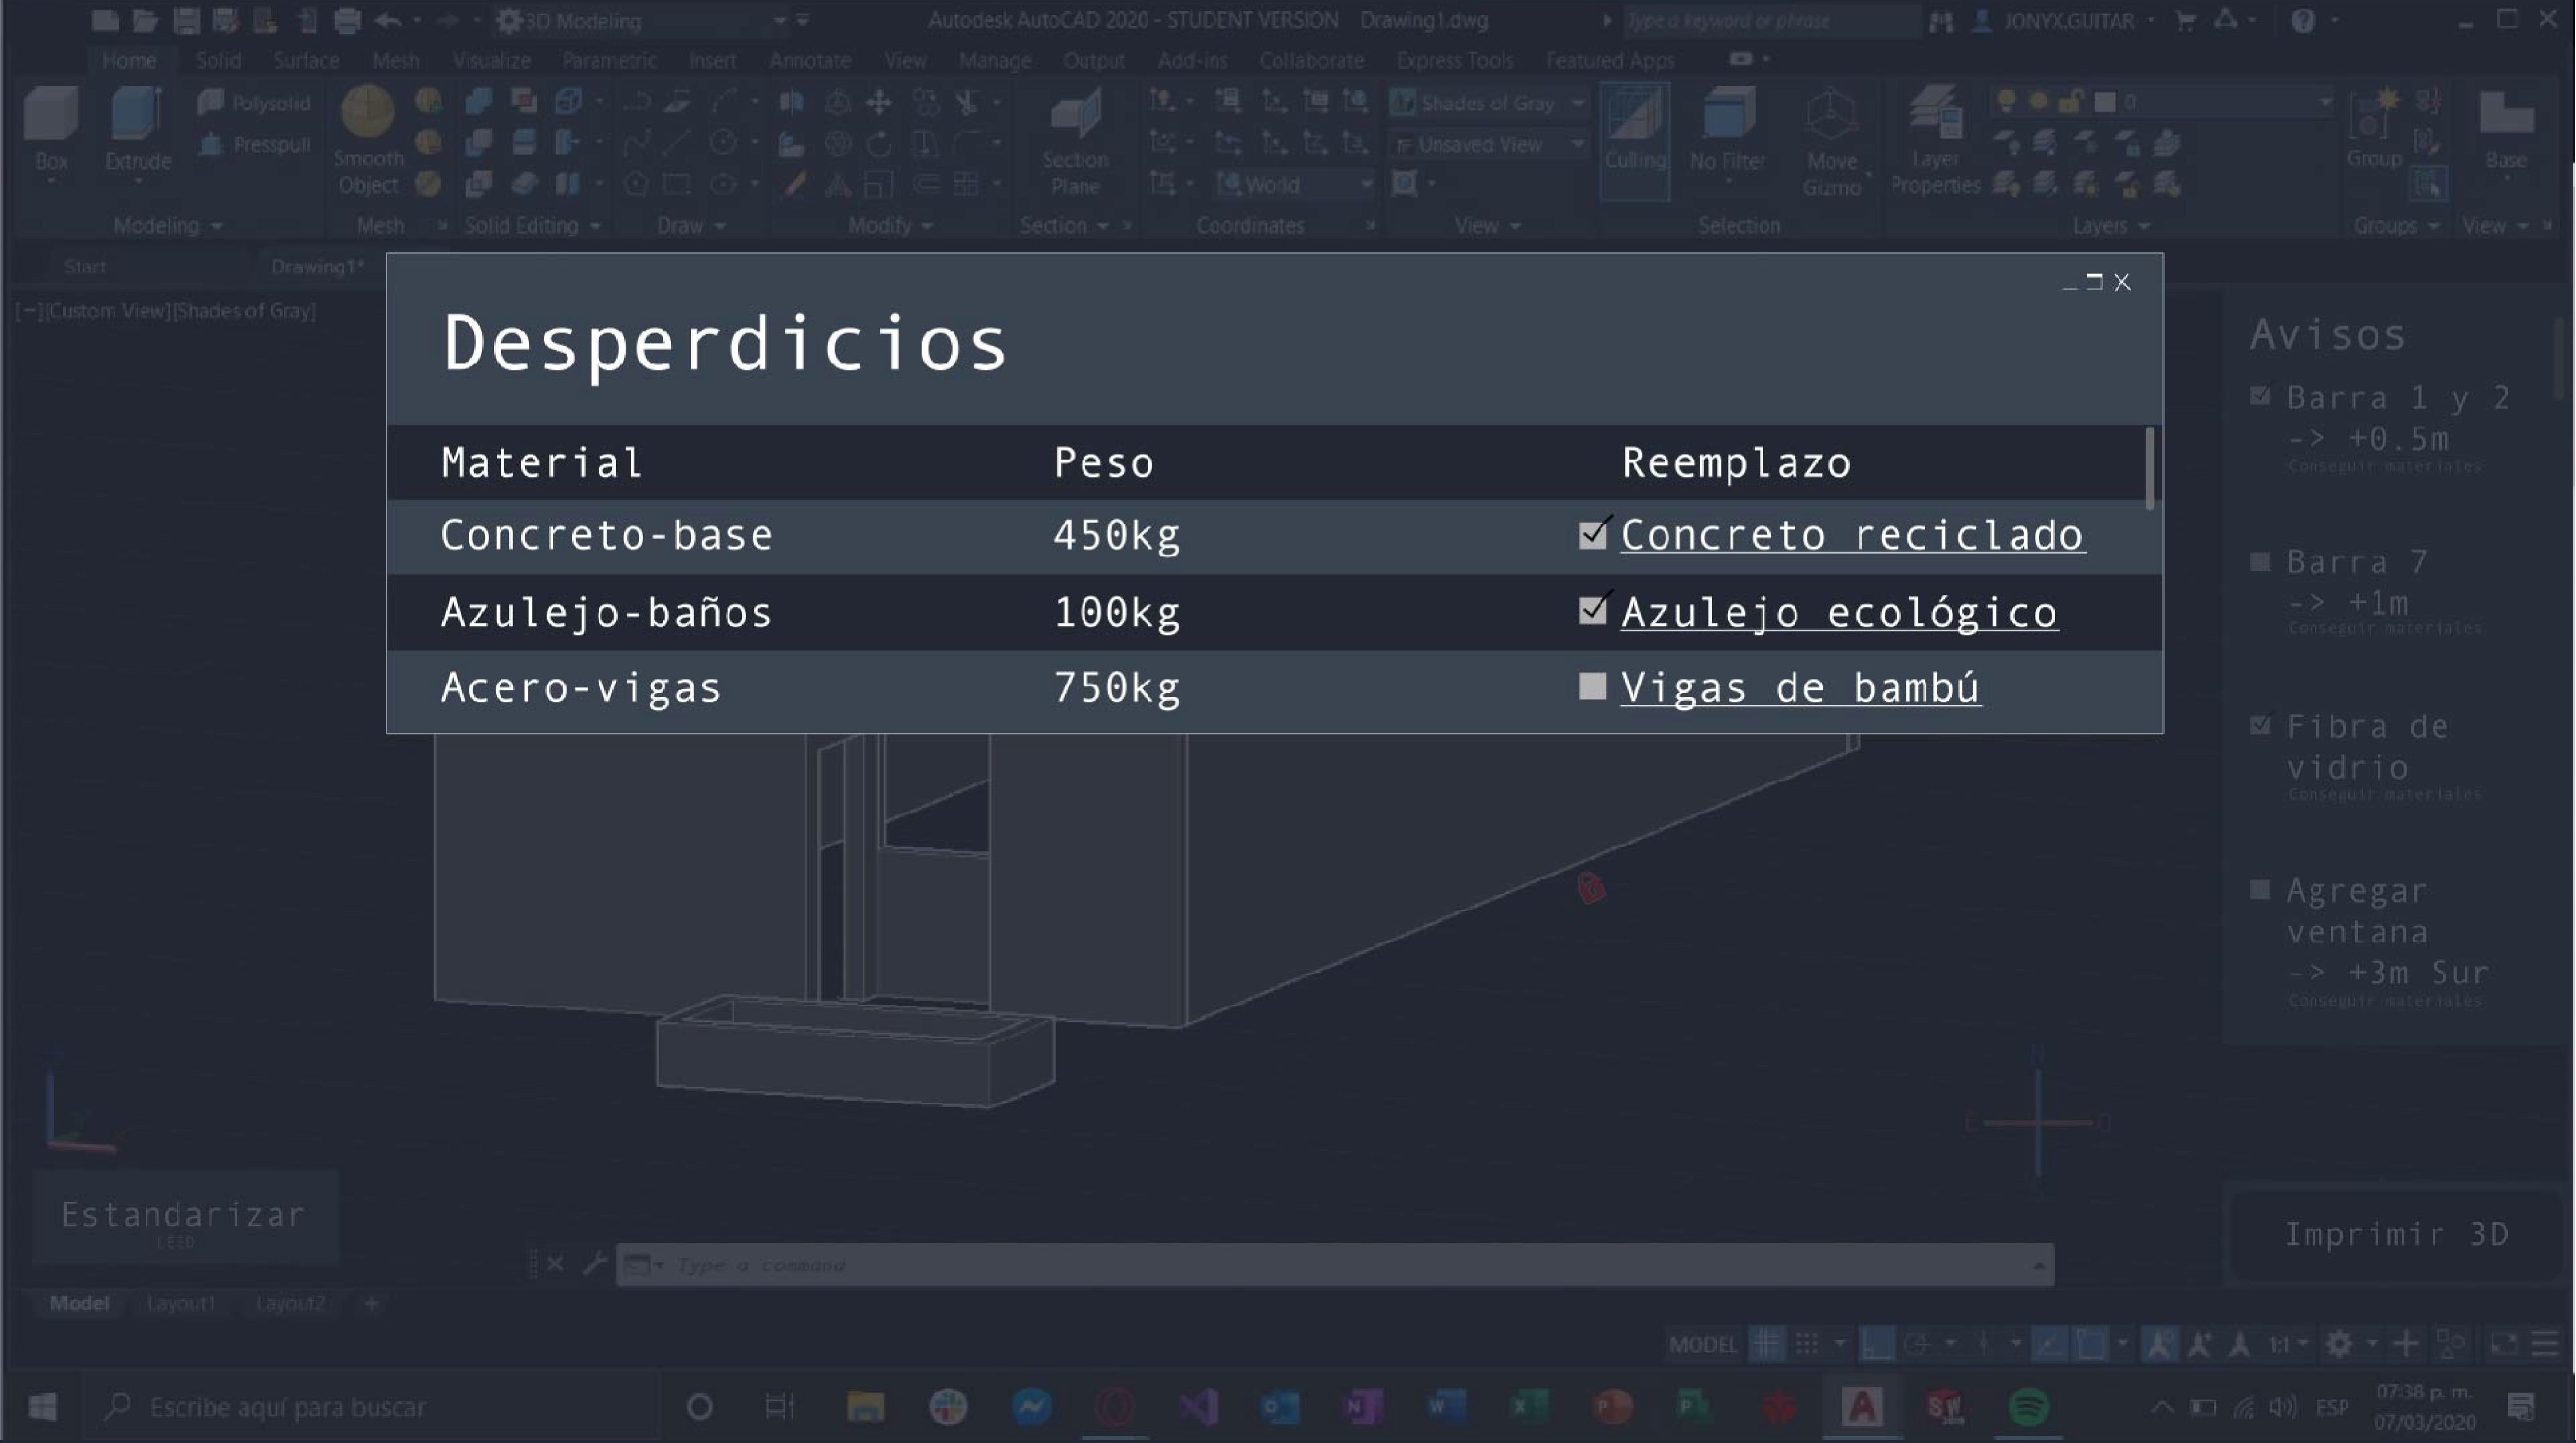Toggle the Fibra de vidrio checkbox

(x=2260, y=725)
